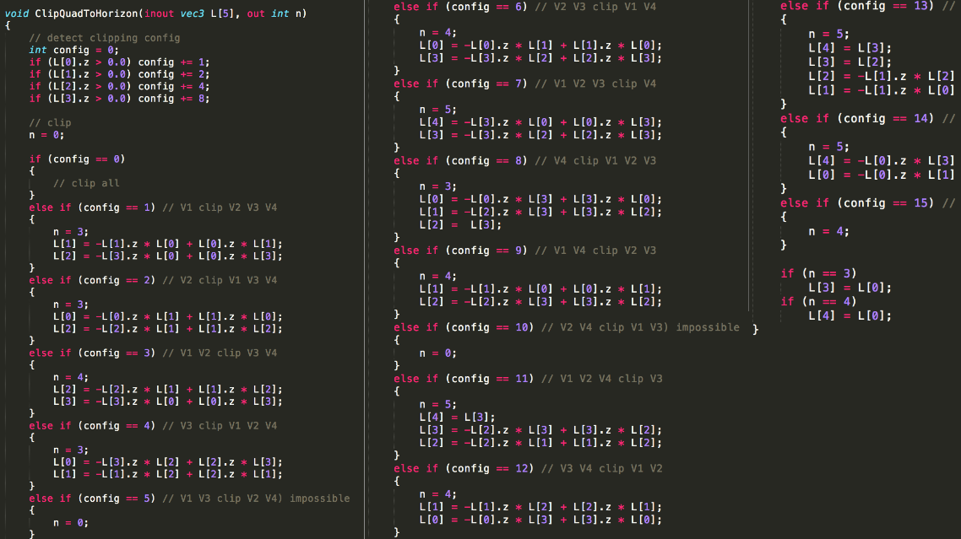
Task: Place cursor on final 'L[4] = L[0];' line
Action: pyautogui.click(x=850, y=315)
